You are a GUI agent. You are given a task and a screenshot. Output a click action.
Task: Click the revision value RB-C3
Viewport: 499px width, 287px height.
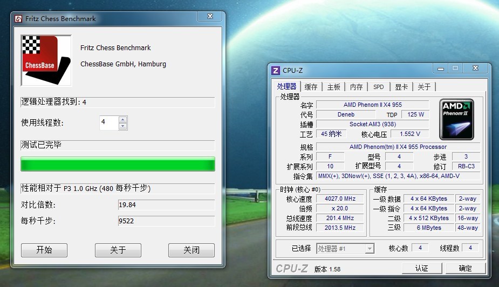click(x=466, y=166)
